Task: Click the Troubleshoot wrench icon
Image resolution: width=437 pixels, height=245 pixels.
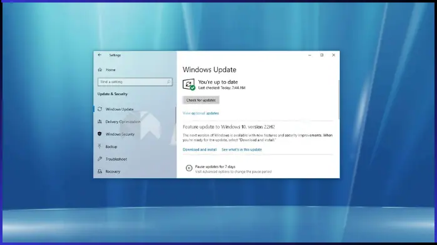Action: (100, 159)
